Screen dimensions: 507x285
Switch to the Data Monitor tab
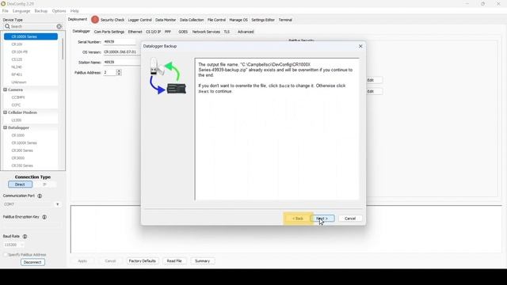click(x=166, y=20)
